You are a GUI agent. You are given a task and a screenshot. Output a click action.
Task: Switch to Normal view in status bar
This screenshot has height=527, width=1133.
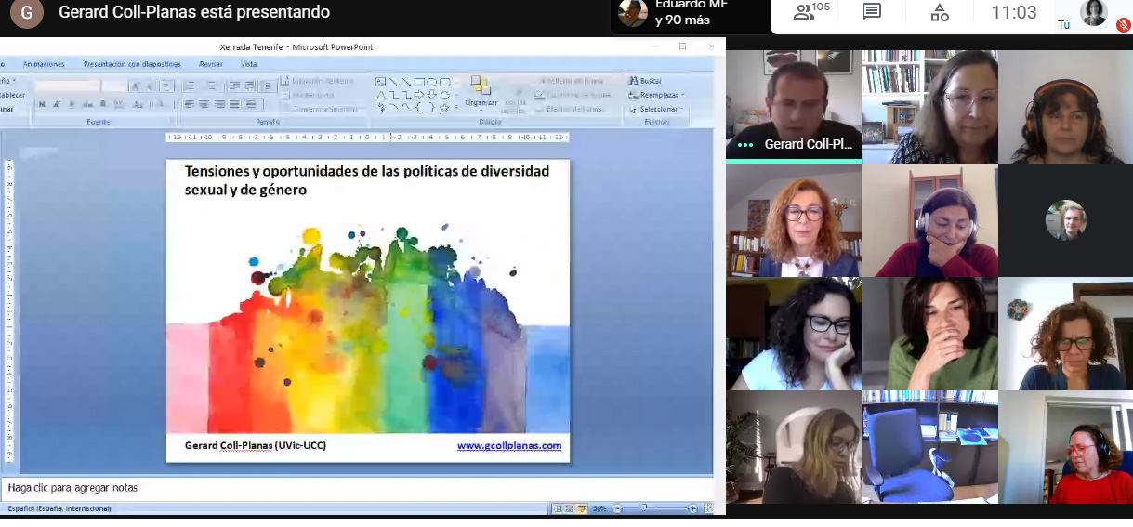tap(558, 508)
